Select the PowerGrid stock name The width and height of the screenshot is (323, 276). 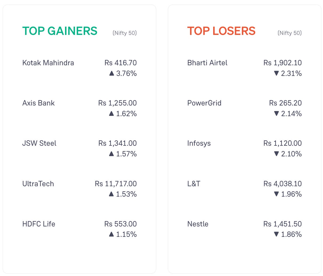[x=204, y=103]
